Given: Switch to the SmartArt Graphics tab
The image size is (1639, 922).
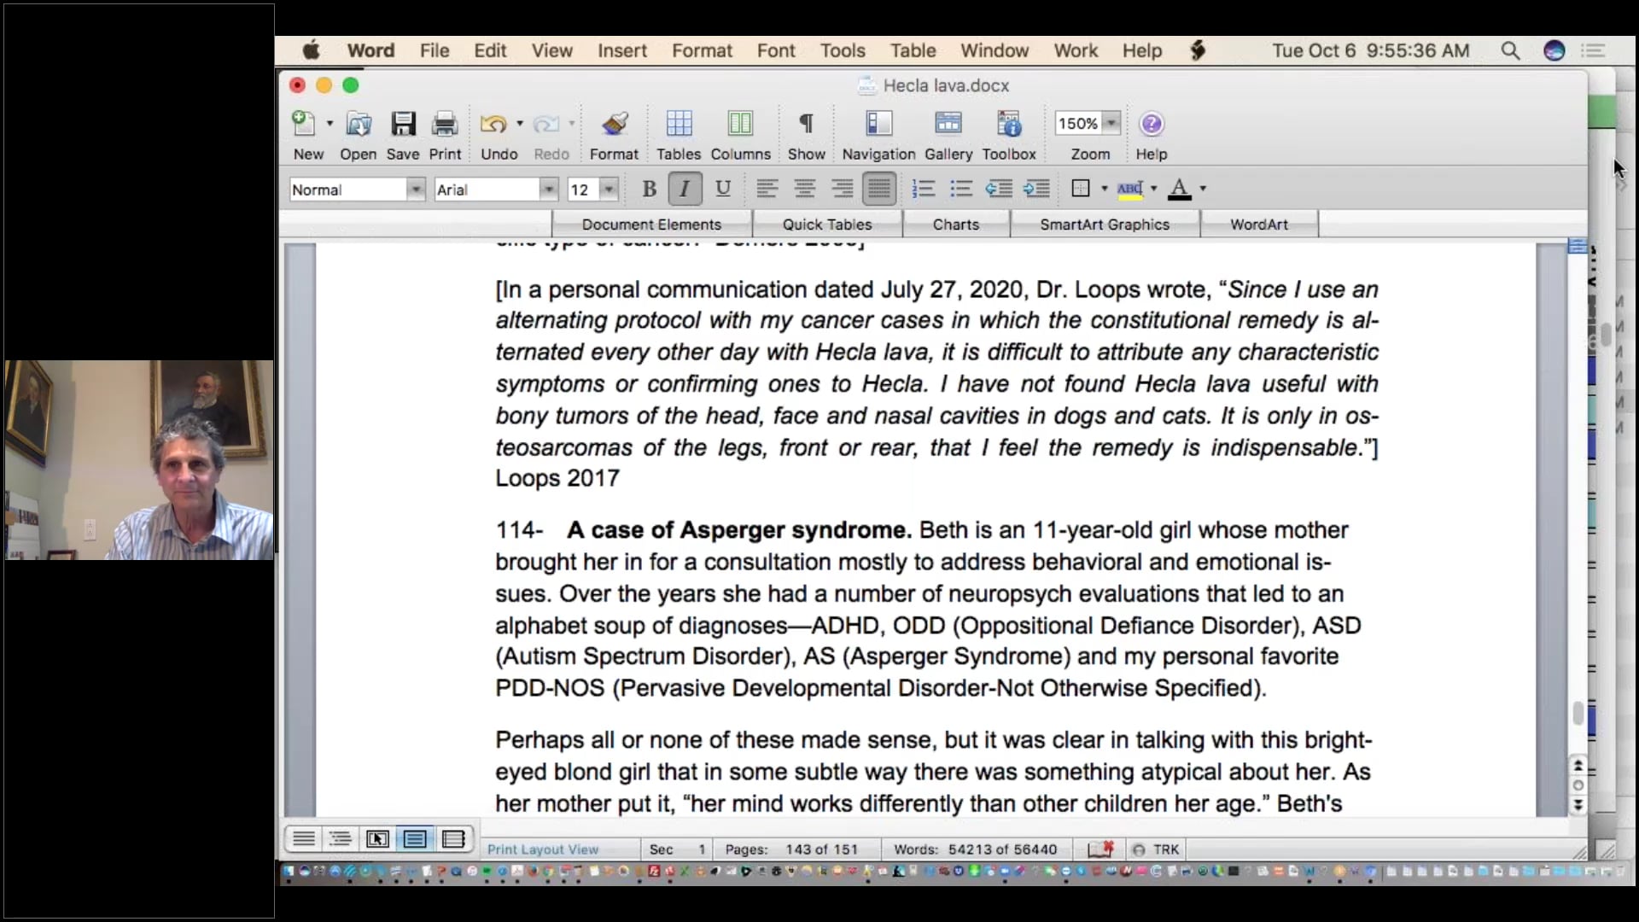Looking at the screenshot, I should (1104, 225).
